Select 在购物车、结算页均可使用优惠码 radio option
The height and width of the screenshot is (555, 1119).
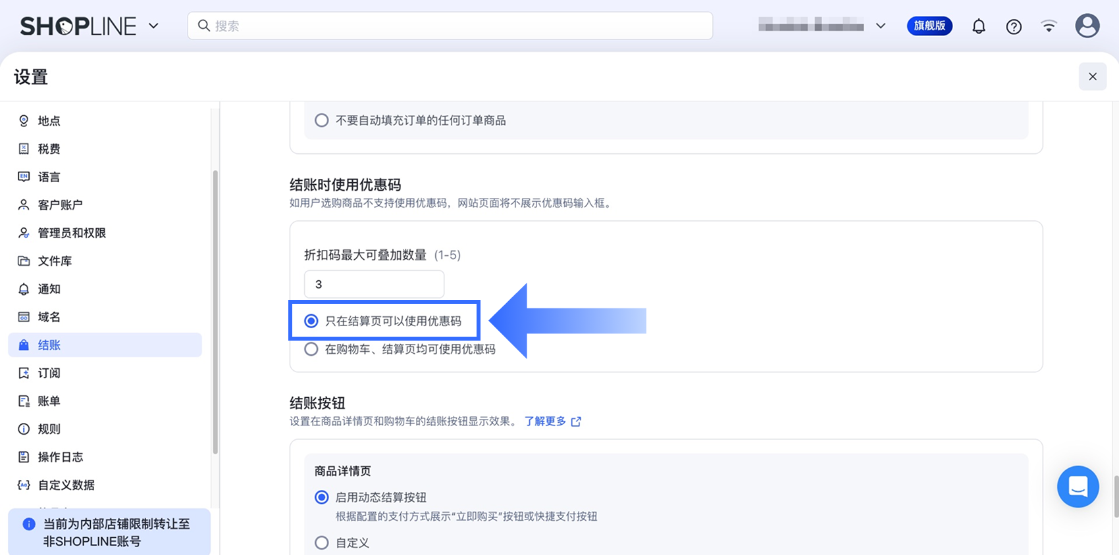click(x=311, y=349)
